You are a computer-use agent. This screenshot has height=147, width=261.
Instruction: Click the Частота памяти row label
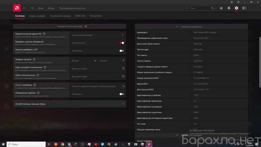tap(144, 61)
